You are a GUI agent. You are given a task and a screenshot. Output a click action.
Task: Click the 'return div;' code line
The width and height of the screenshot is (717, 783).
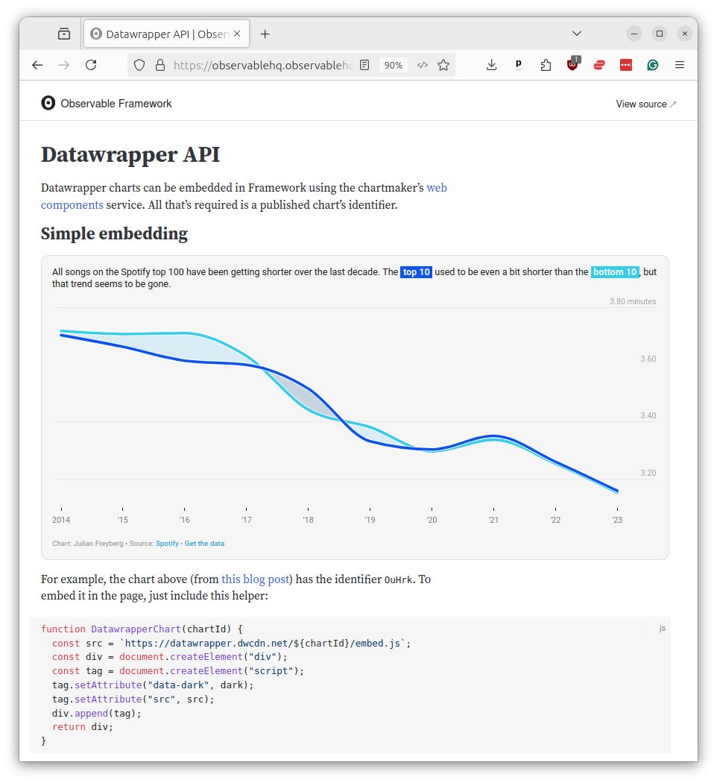[83, 727]
